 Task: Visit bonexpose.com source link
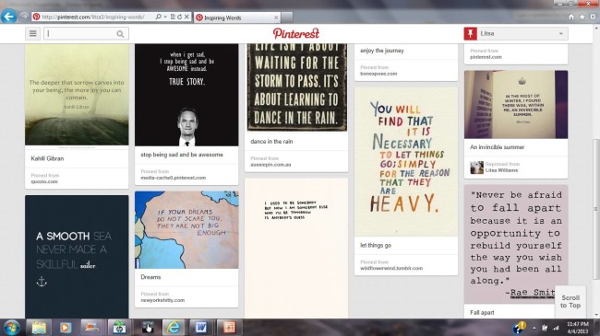(x=378, y=74)
